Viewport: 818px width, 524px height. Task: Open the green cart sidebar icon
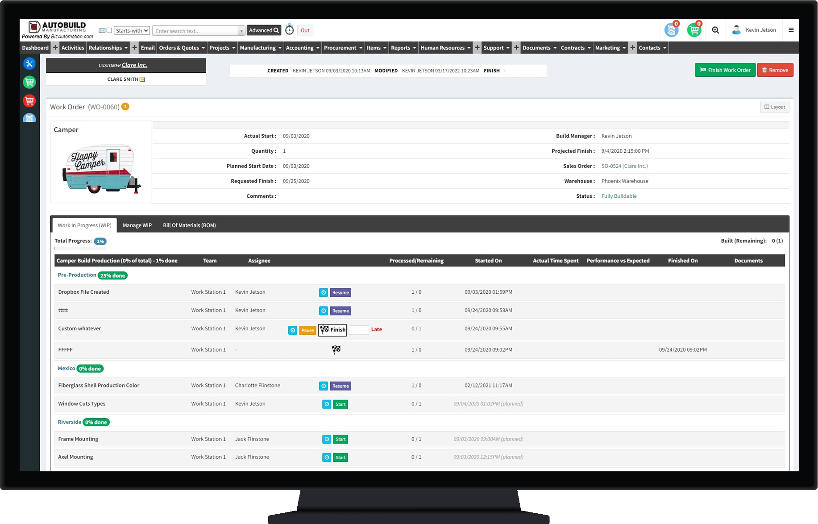tap(29, 82)
